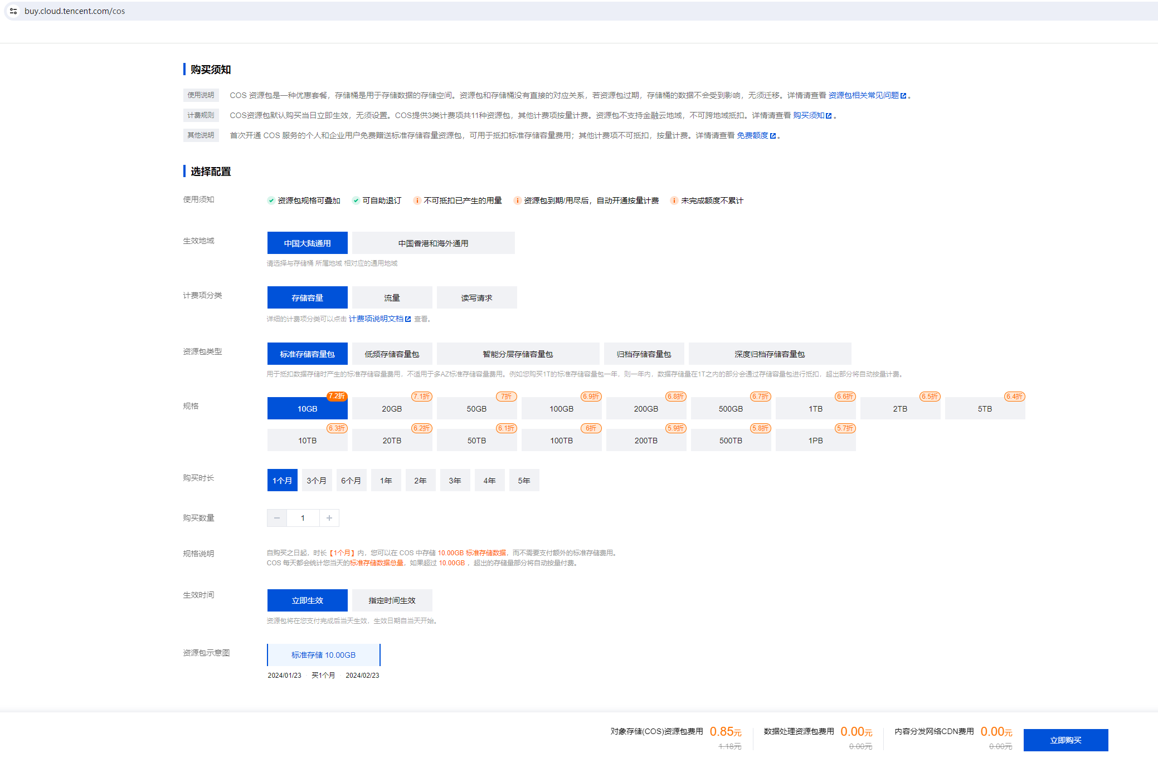Image resolution: width=1158 pixels, height=758 pixels.
Task: Click external link icon beside 免费额度
Action: pyautogui.click(x=773, y=136)
